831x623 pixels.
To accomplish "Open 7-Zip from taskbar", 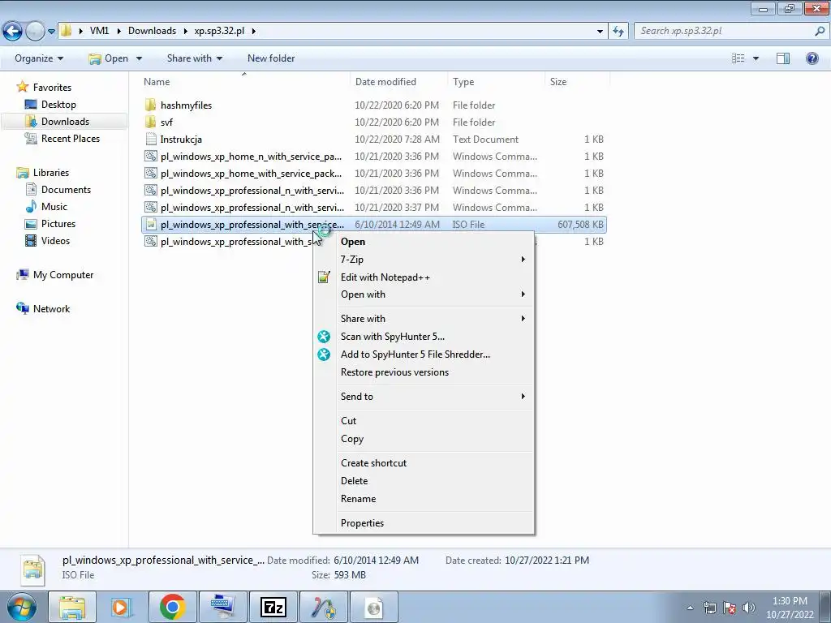I will [x=273, y=607].
